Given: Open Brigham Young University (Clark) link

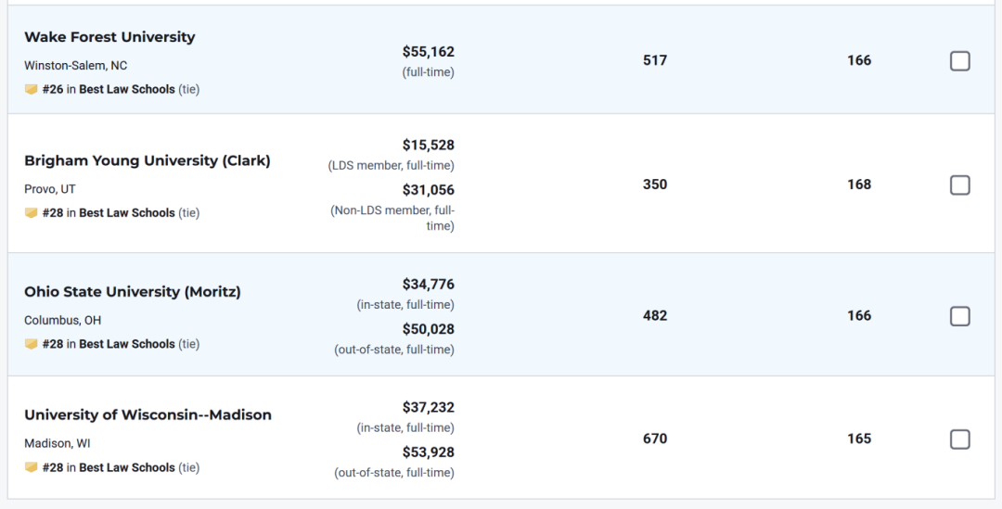Looking at the screenshot, I should pos(147,160).
